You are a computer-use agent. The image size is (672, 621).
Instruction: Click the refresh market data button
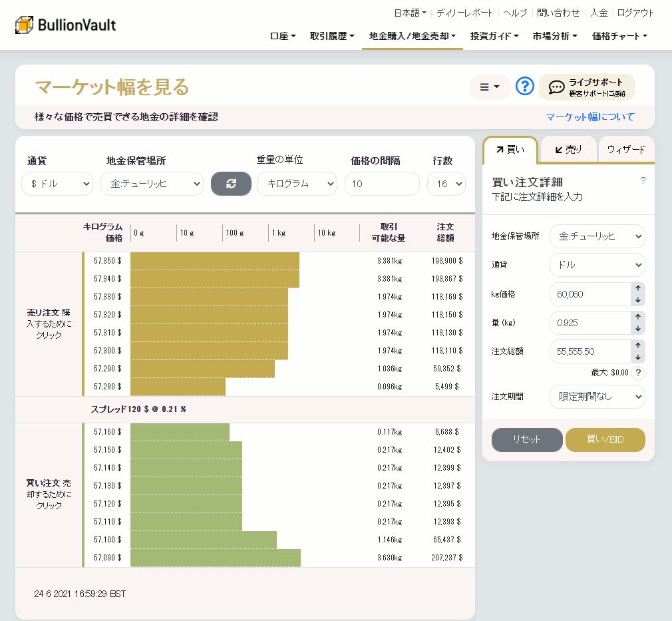click(x=231, y=184)
